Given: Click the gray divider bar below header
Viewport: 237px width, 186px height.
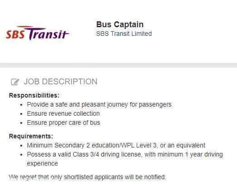Looking at the screenshot, I should (x=118, y=65).
